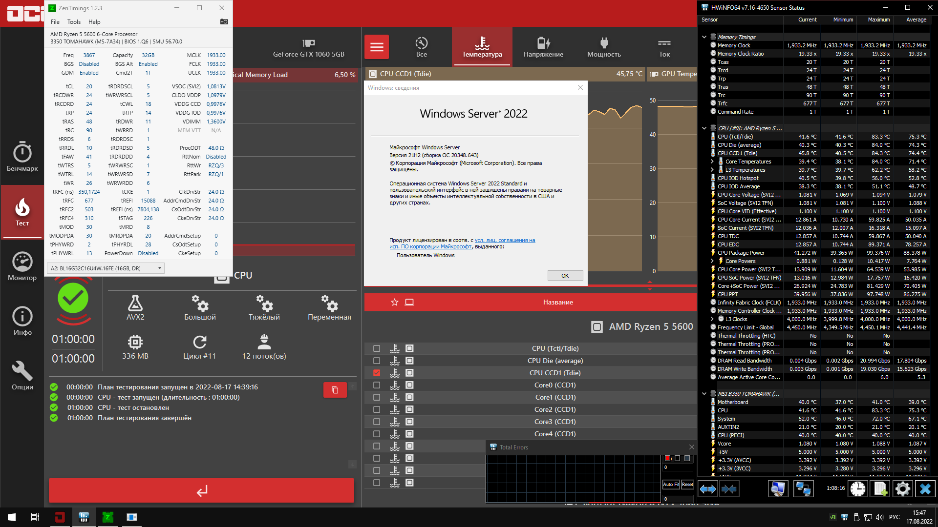Click OK in Windows info dialog
938x527 pixels.
click(x=565, y=276)
